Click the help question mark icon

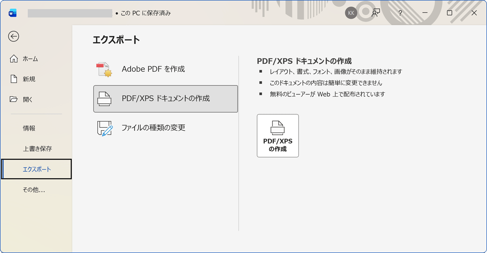click(400, 13)
